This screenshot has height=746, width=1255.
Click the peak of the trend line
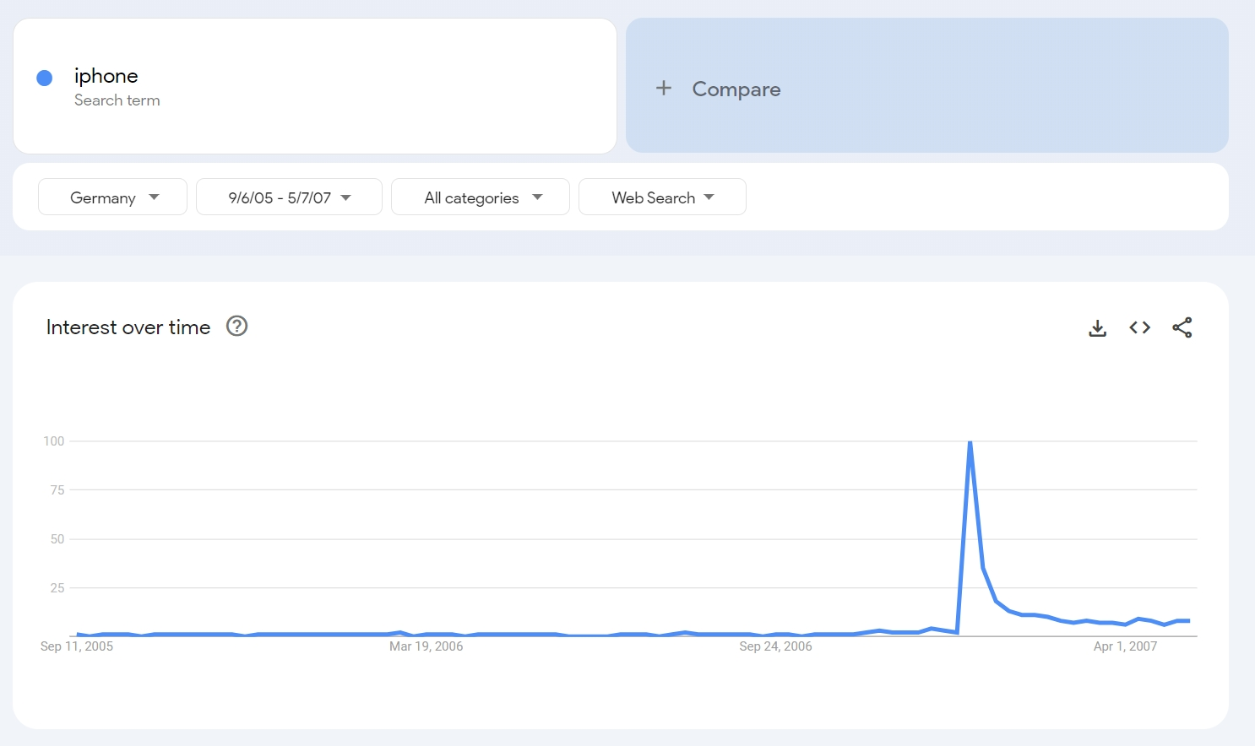pyautogui.click(x=970, y=442)
